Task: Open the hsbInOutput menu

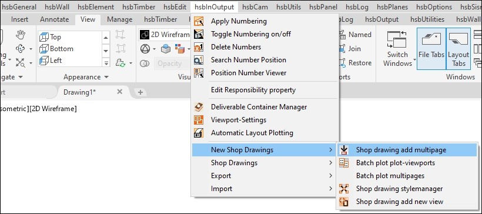Action: coord(214,7)
